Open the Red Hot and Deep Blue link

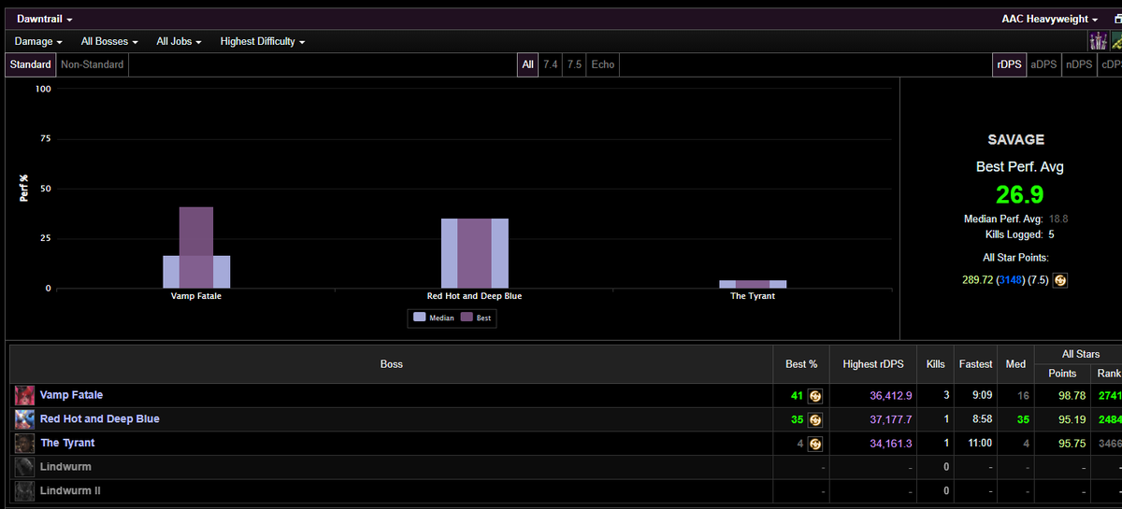pos(99,418)
